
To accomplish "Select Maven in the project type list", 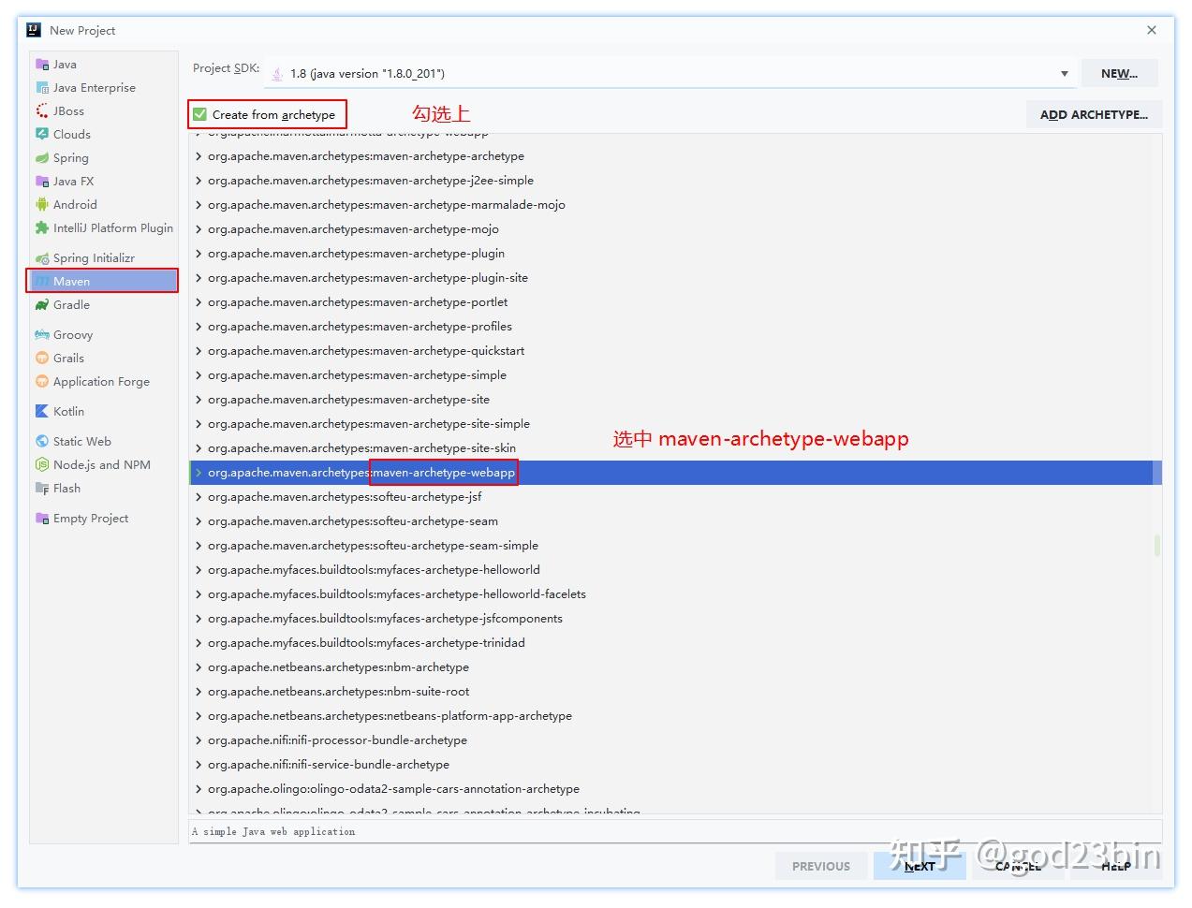I will 103,282.
